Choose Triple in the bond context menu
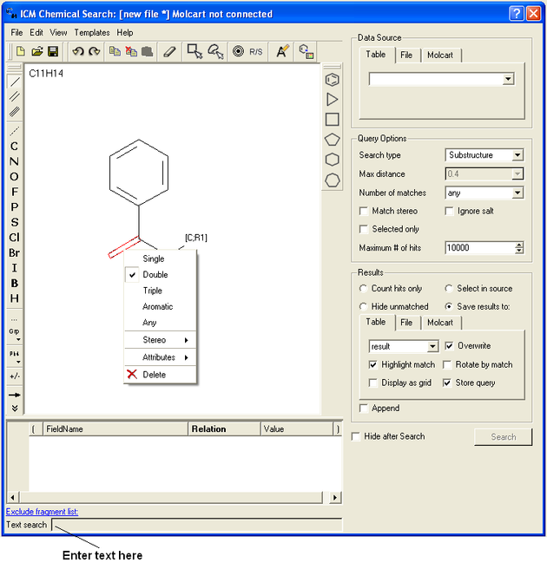This screenshot has height=569, width=547. [153, 291]
